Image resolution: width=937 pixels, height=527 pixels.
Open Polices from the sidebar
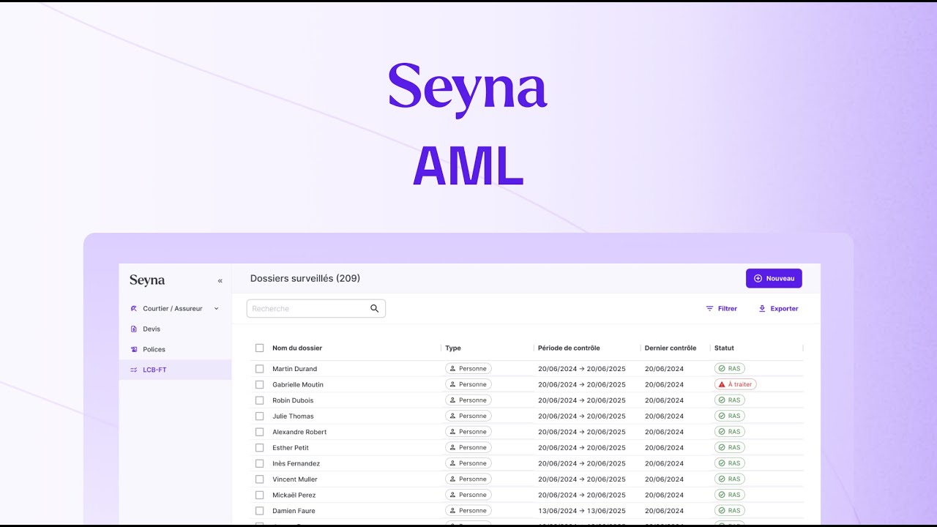175,350
